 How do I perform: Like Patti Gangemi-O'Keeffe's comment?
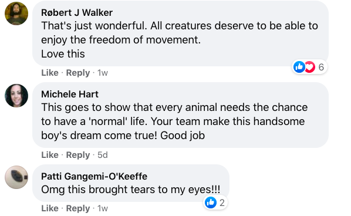(50, 208)
